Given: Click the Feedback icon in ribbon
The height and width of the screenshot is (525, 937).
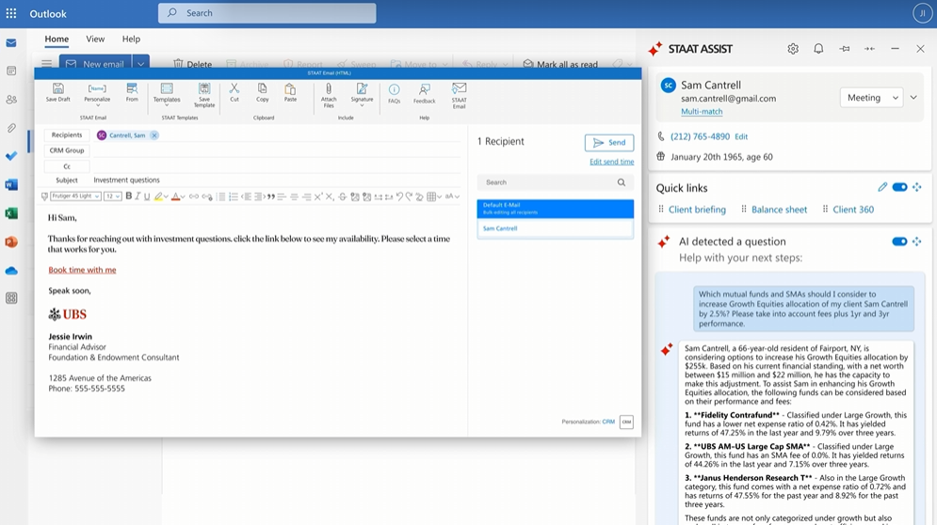Looking at the screenshot, I should (x=424, y=92).
